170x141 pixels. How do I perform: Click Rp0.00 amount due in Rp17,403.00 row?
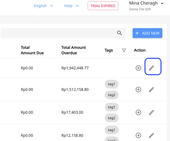pyautogui.click(x=27, y=112)
